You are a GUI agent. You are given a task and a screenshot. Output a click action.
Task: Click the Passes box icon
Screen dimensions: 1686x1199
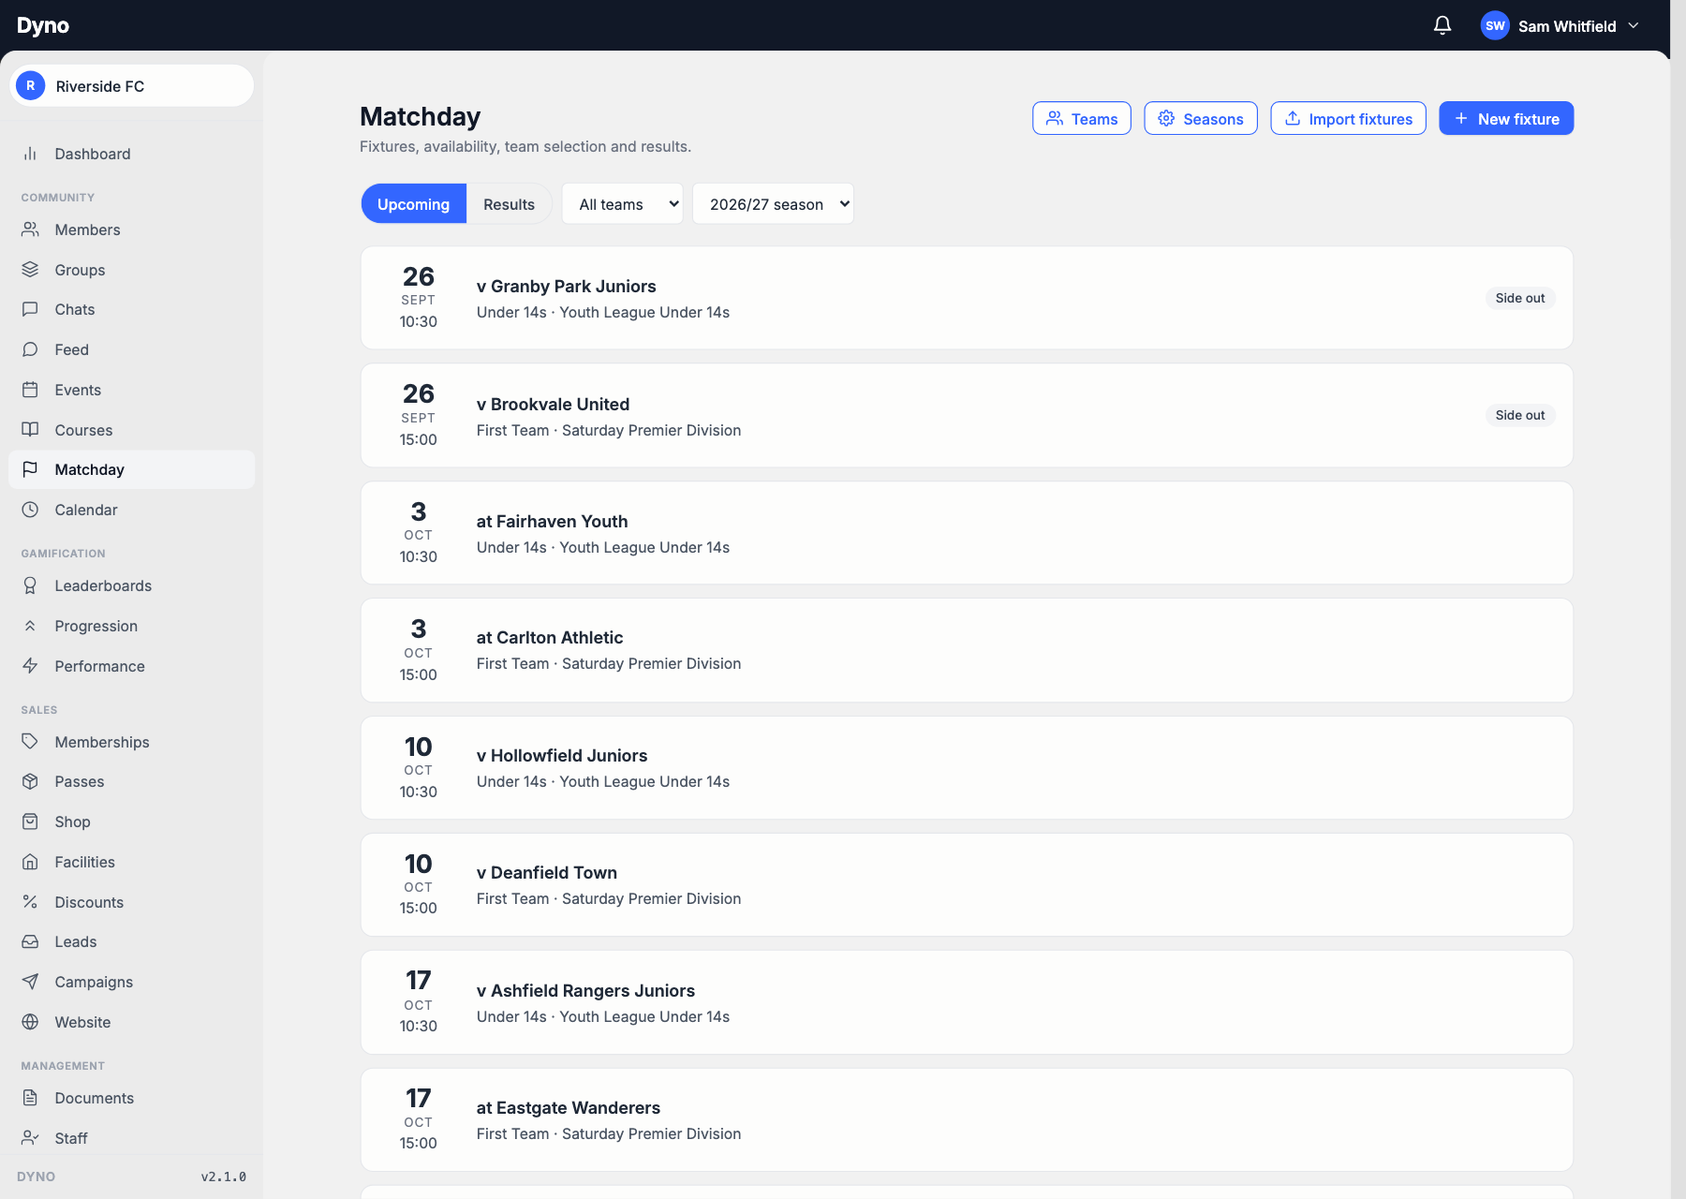tap(30, 781)
